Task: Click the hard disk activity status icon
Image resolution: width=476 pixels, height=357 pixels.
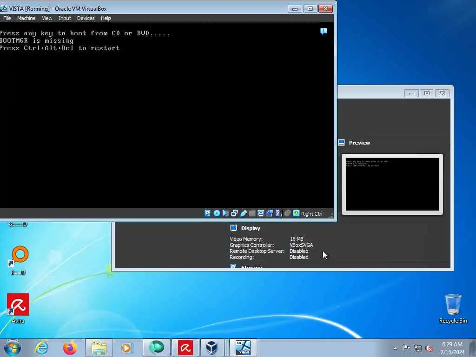Action: pos(208,213)
